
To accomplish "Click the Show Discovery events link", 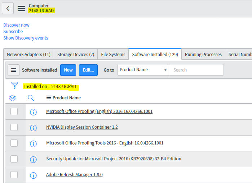I will (x=26, y=38).
